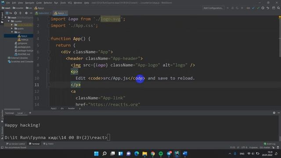The image size is (281, 158).
Task: Open the Refactor menu
Action: [x=48, y=3]
